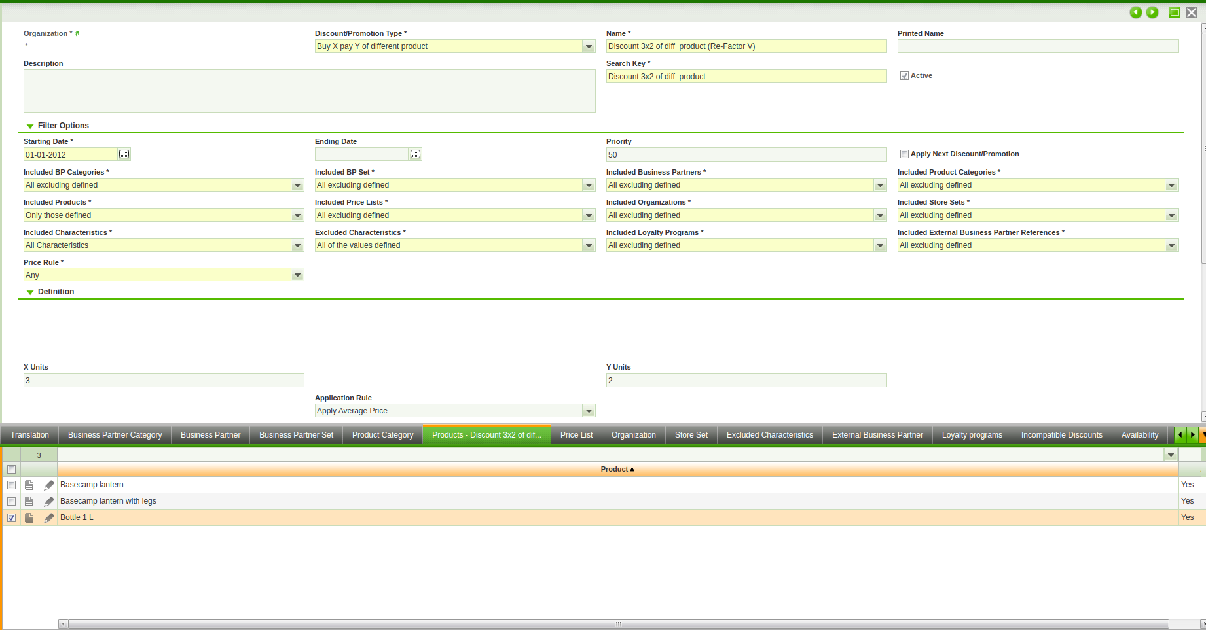The width and height of the screenshot is (1206, 630).
Task: Edit Basecamp lantern with legs row in grid
Action: [49, 502]
